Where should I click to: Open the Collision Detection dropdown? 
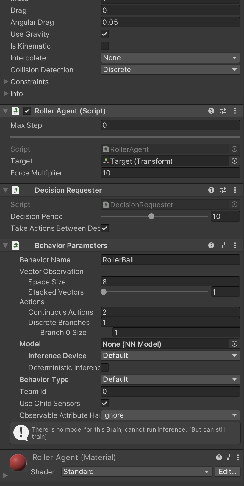pyautogui.click(x=170, y=70)
